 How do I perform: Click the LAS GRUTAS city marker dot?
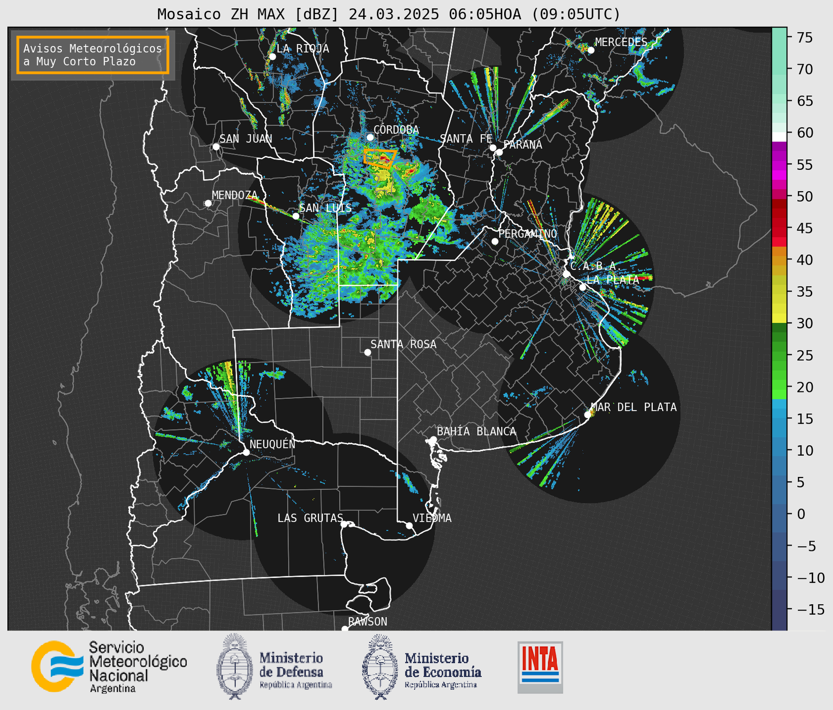point(344,524)
